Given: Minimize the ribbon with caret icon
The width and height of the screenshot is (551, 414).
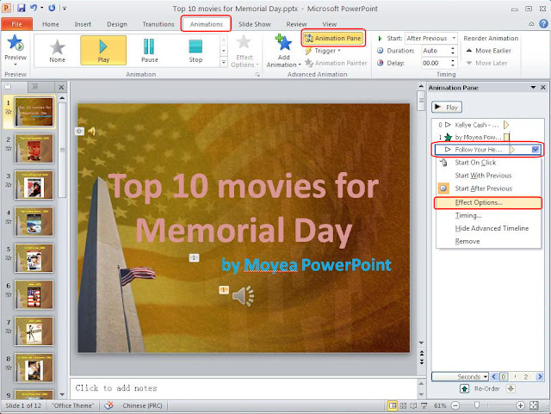Looking at the screenshot, I should 532,24.
